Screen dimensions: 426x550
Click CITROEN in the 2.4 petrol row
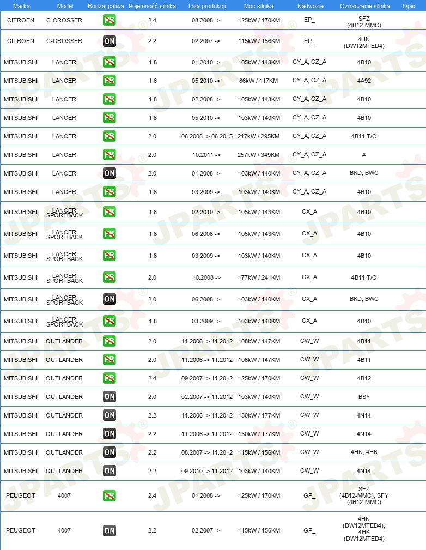point(21,20)
